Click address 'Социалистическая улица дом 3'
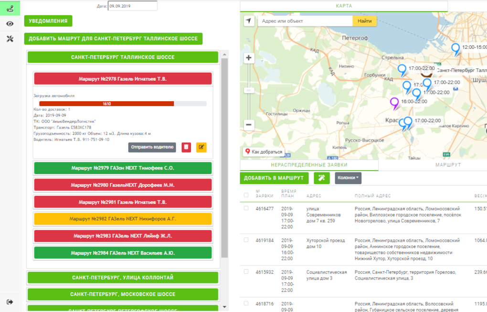 pos(327,275)
